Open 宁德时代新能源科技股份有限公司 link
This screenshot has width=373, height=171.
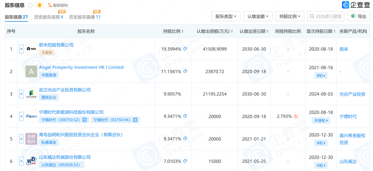71,112
